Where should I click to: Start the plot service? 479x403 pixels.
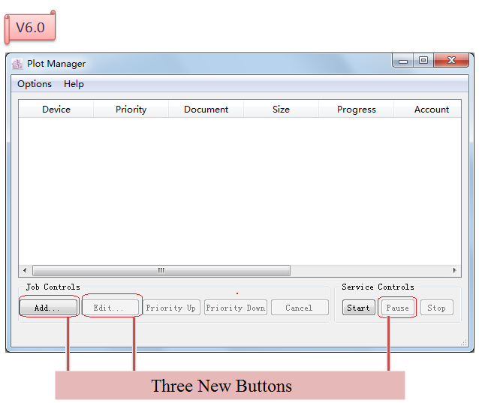pos(359,308)
